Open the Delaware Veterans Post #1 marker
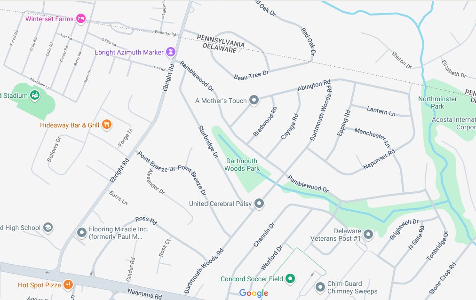Image resolution: width=476 pixels, height=300 pixels. coord(368,235)
